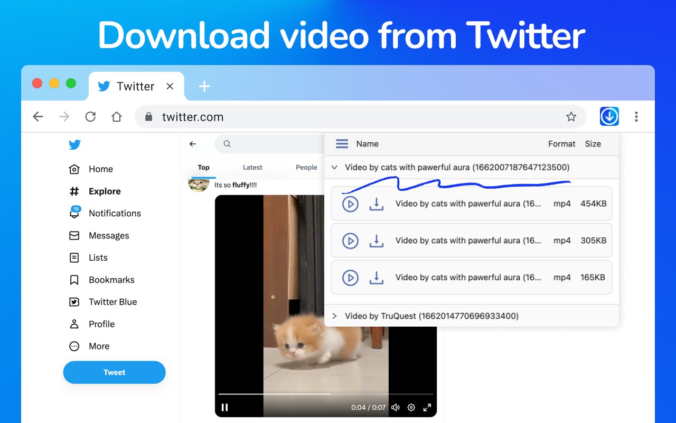Click the Twitter bird logo in sidebar
The height and width of the screenshot is (423, 676).
point(74,145)
